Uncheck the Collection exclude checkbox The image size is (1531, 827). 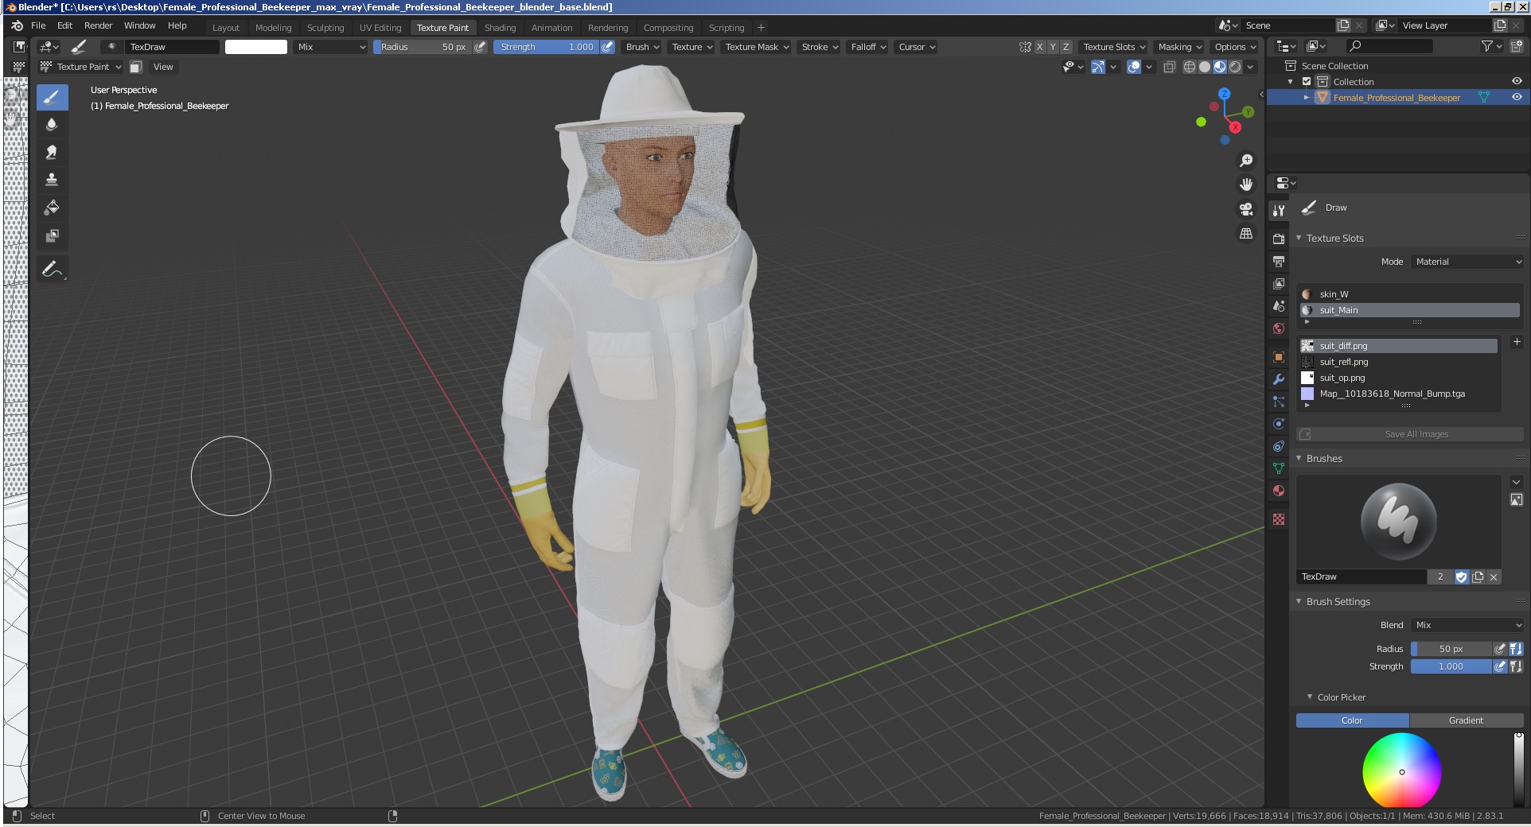pos(1307,82)
